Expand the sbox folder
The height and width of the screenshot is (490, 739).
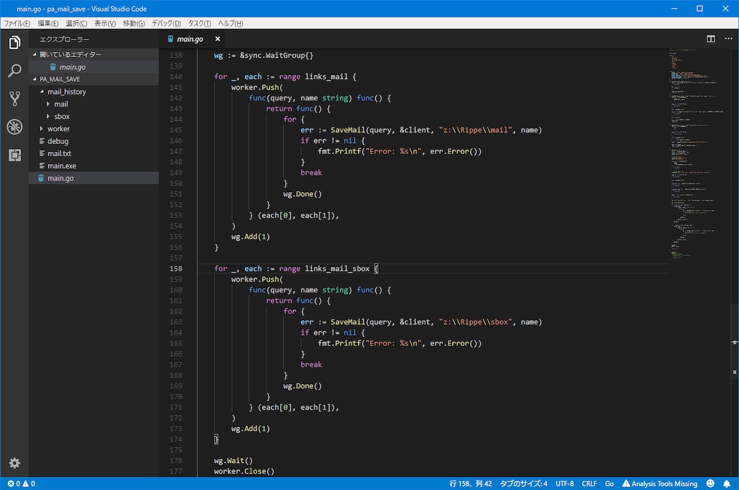click(62, 116)
